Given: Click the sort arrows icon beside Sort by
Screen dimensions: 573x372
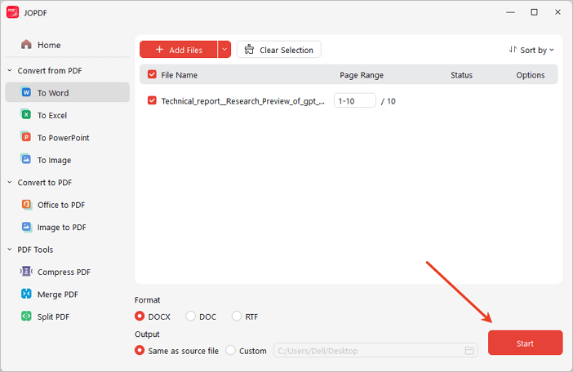Looking at the screenshot, I should tap(513, 49).
